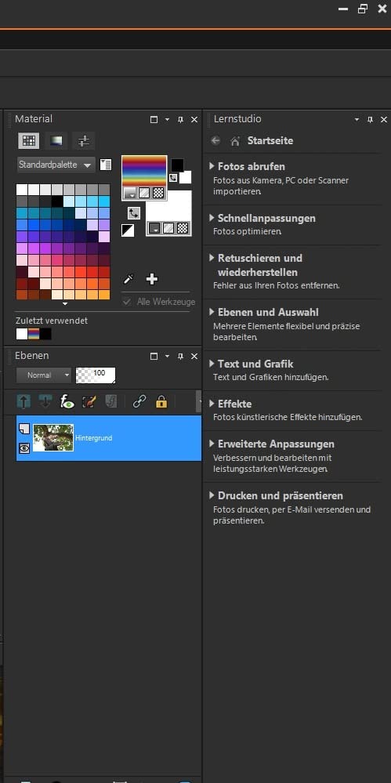Image resolution: width=391 pixels, height=783 pixels.
Task: Open Material panel options arrow
Action: pos(167,120)
